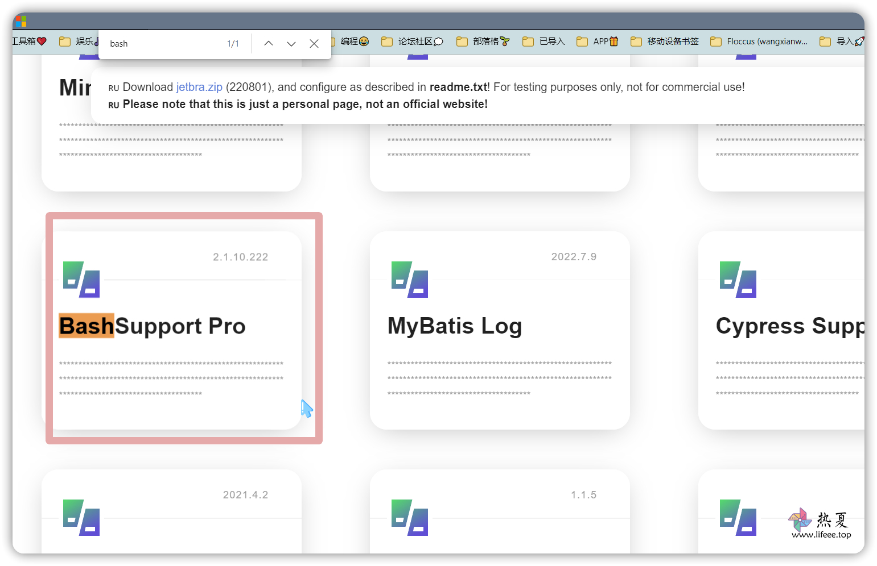Click the masked license key under MyBatis Log

tap(499, 378)
